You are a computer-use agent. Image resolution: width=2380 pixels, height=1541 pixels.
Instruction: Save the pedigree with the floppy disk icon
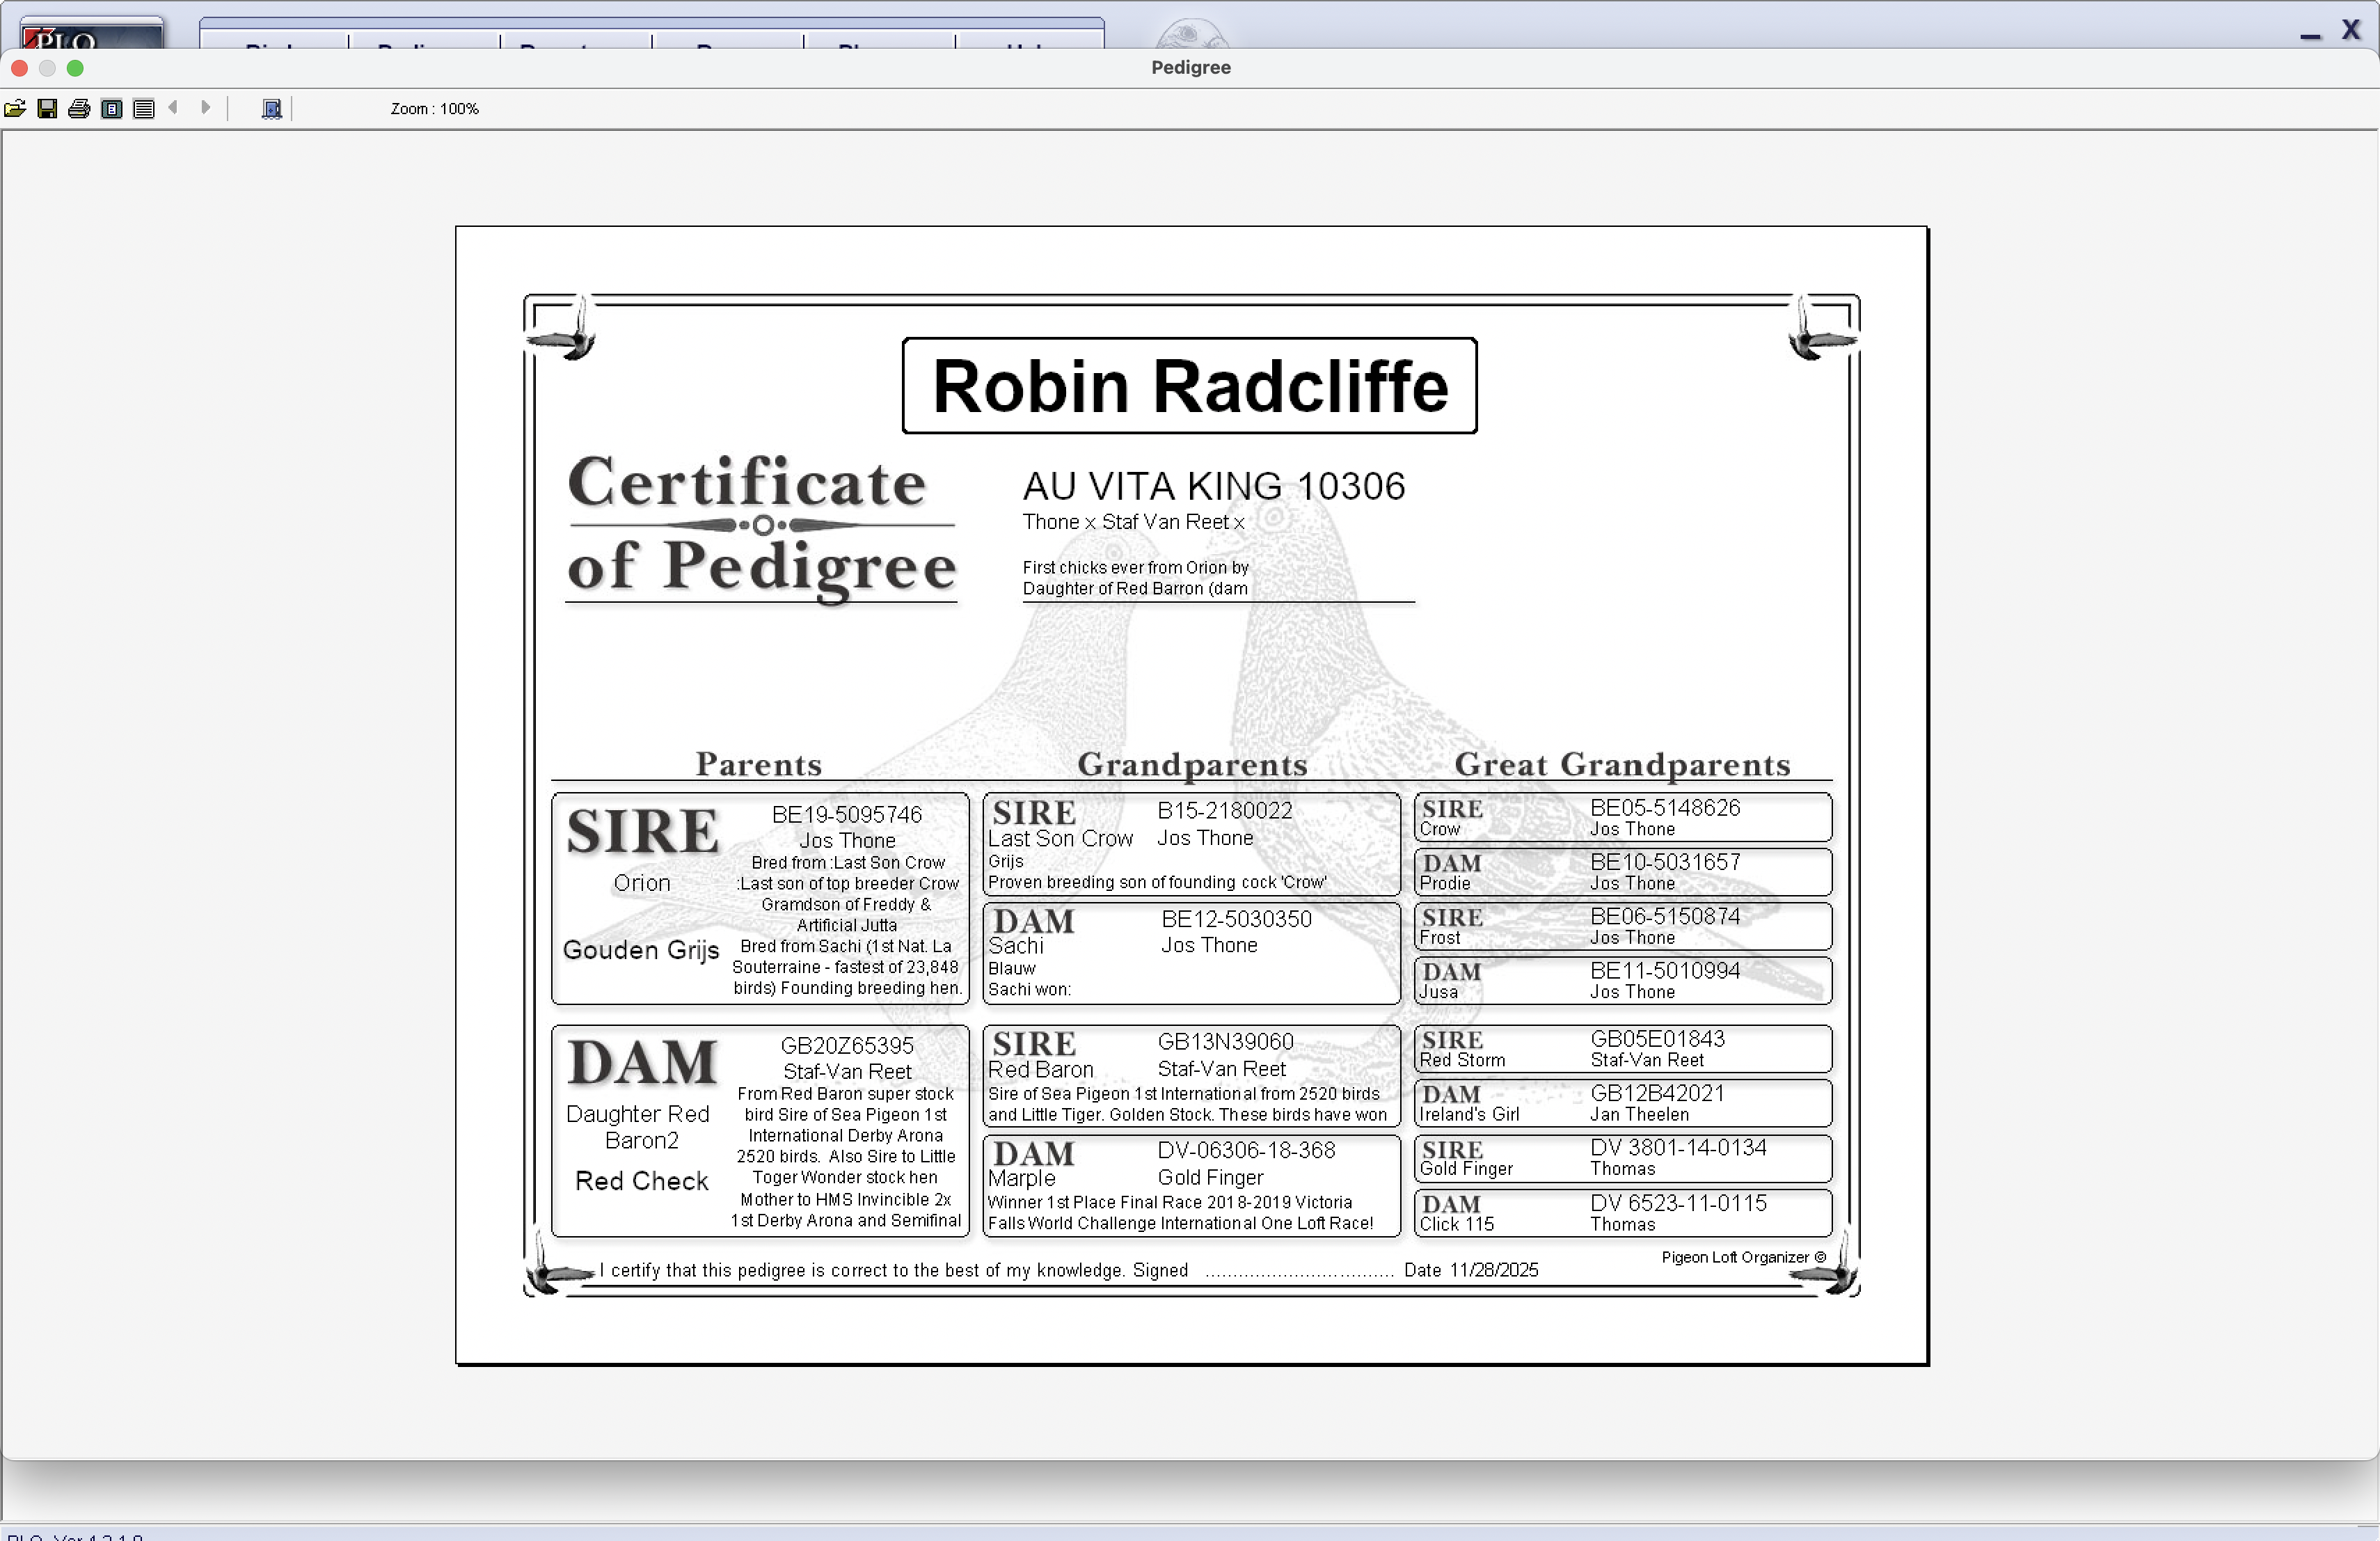pyautogui.click(x=47, y=109)
